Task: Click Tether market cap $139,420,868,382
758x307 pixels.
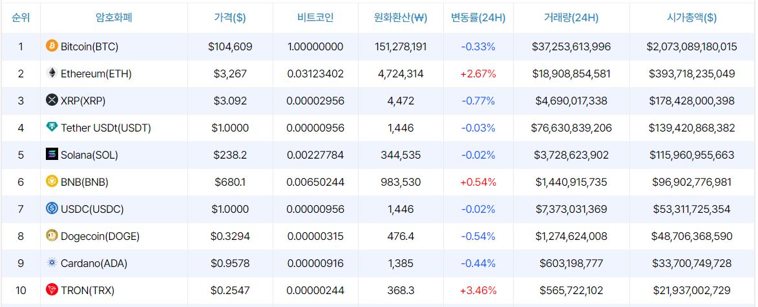Action: (692, 128)
